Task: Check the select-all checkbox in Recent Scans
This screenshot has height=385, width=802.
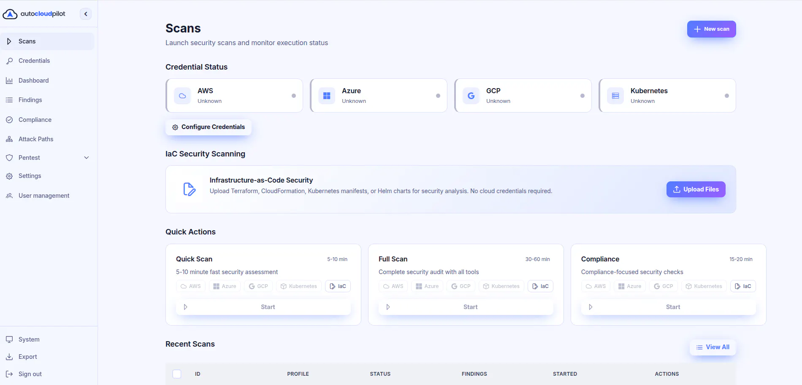Action: 177,374
